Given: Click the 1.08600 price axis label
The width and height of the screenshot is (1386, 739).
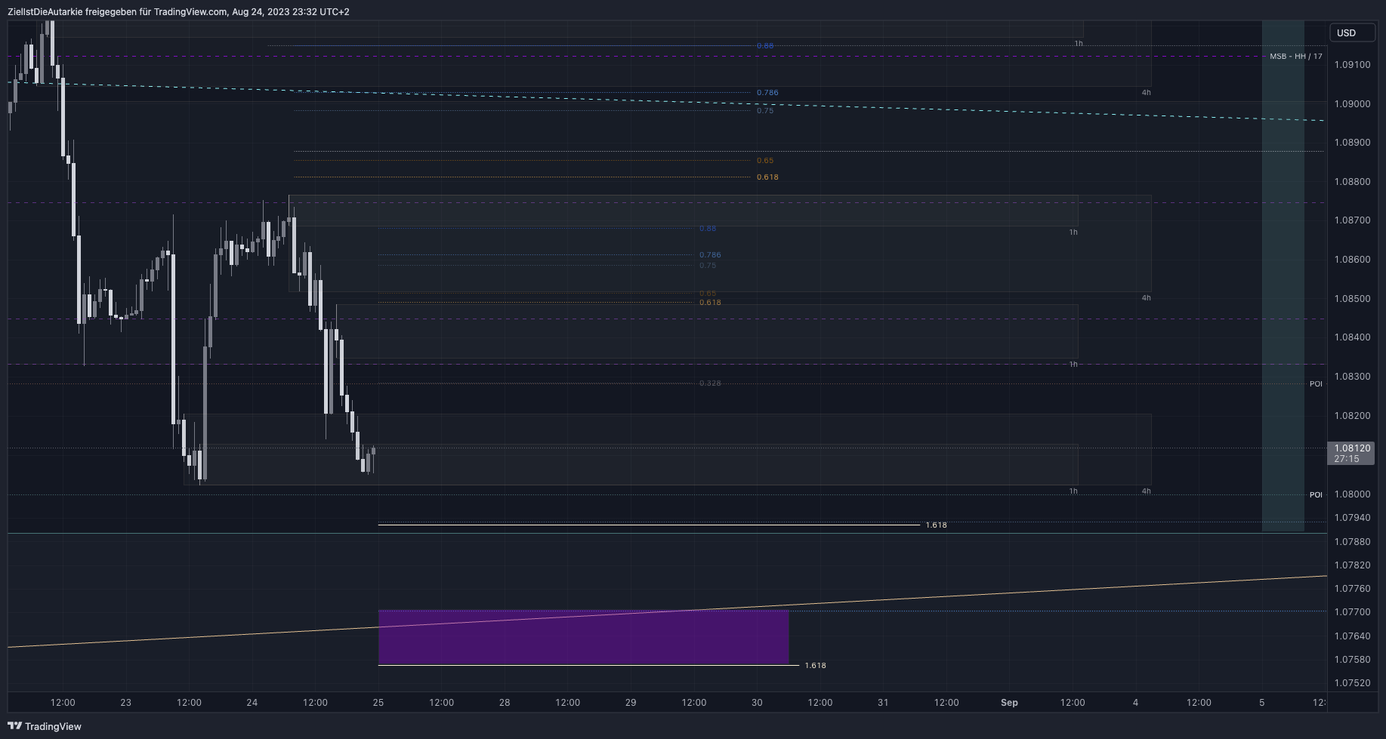Looking at the screenshot, I should 1352,260.
